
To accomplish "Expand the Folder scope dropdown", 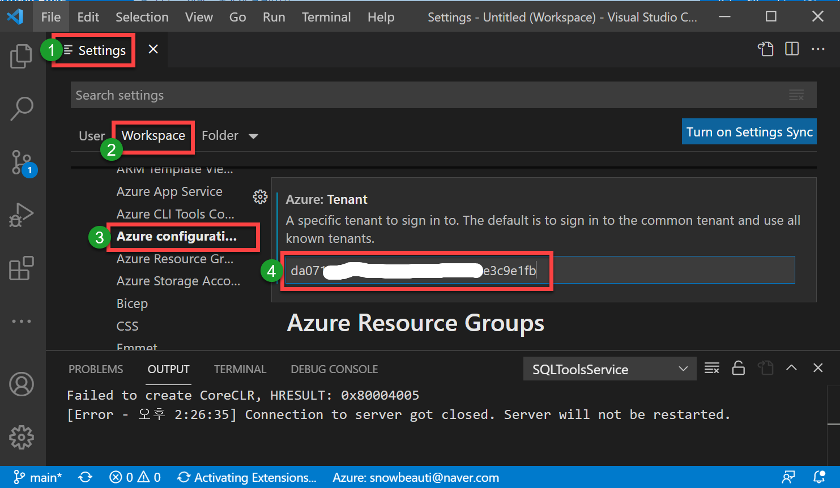I will [x=253, y=136].
